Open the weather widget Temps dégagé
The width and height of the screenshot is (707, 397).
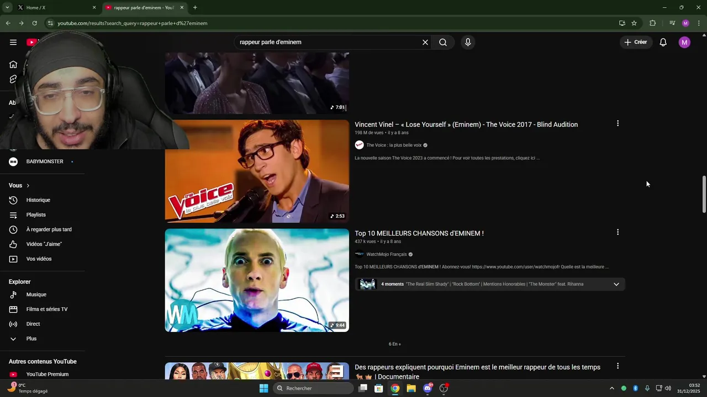(28, 388)
